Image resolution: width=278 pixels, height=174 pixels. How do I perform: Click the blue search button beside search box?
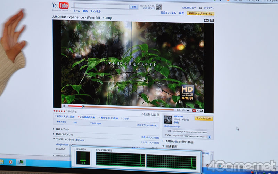point(134,7)
